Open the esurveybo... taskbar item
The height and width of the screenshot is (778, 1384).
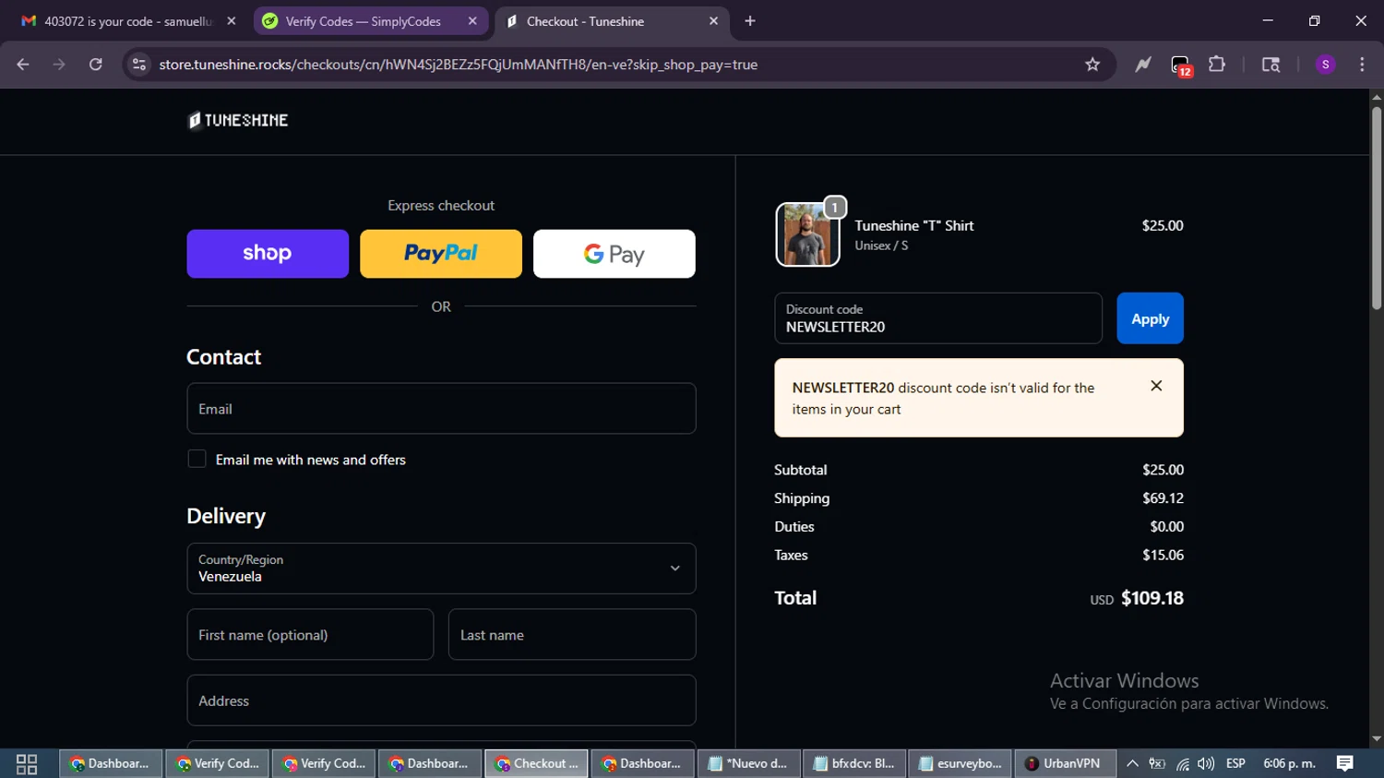(x=960, y=763)
